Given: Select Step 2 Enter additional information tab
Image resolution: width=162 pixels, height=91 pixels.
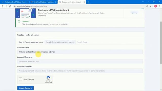Looking at the screenshot, I should pos(60,42).
